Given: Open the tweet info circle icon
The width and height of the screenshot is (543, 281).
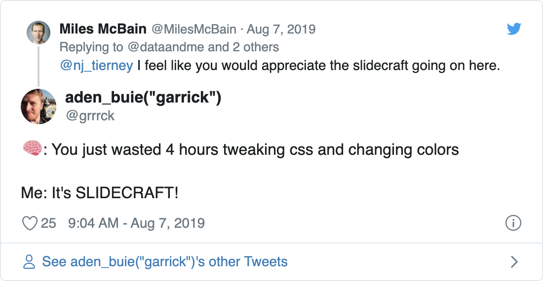Looking at the screenshot, I should click(x=513, y=223).
